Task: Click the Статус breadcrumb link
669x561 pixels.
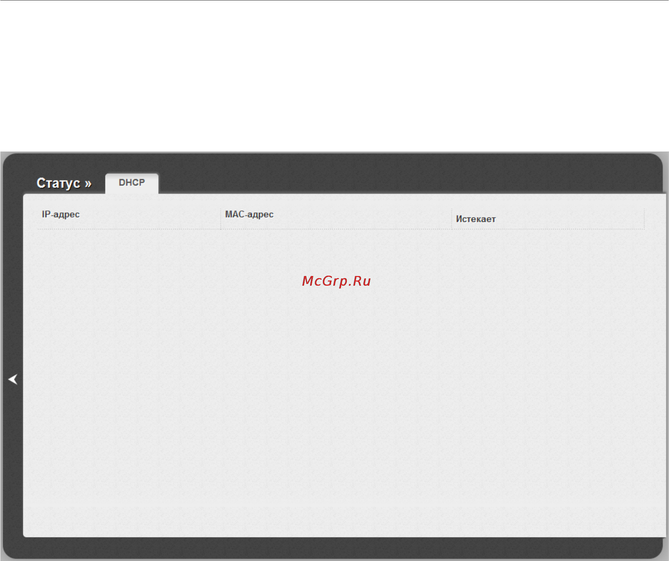Action: pyautogui.click(x=59, y=183)
